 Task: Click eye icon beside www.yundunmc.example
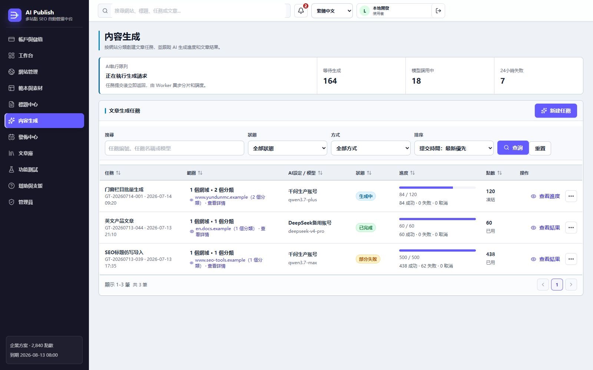point(192,200)
